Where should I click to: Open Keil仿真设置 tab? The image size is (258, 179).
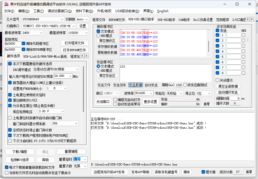point(203,20)
